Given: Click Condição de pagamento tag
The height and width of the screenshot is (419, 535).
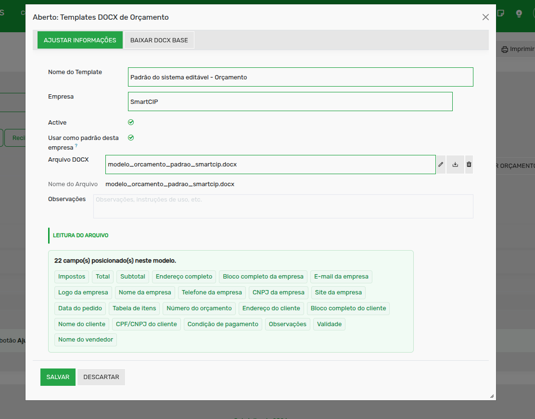Looking at the screenshot, I should pyautogui.click(x=223, y=324).
